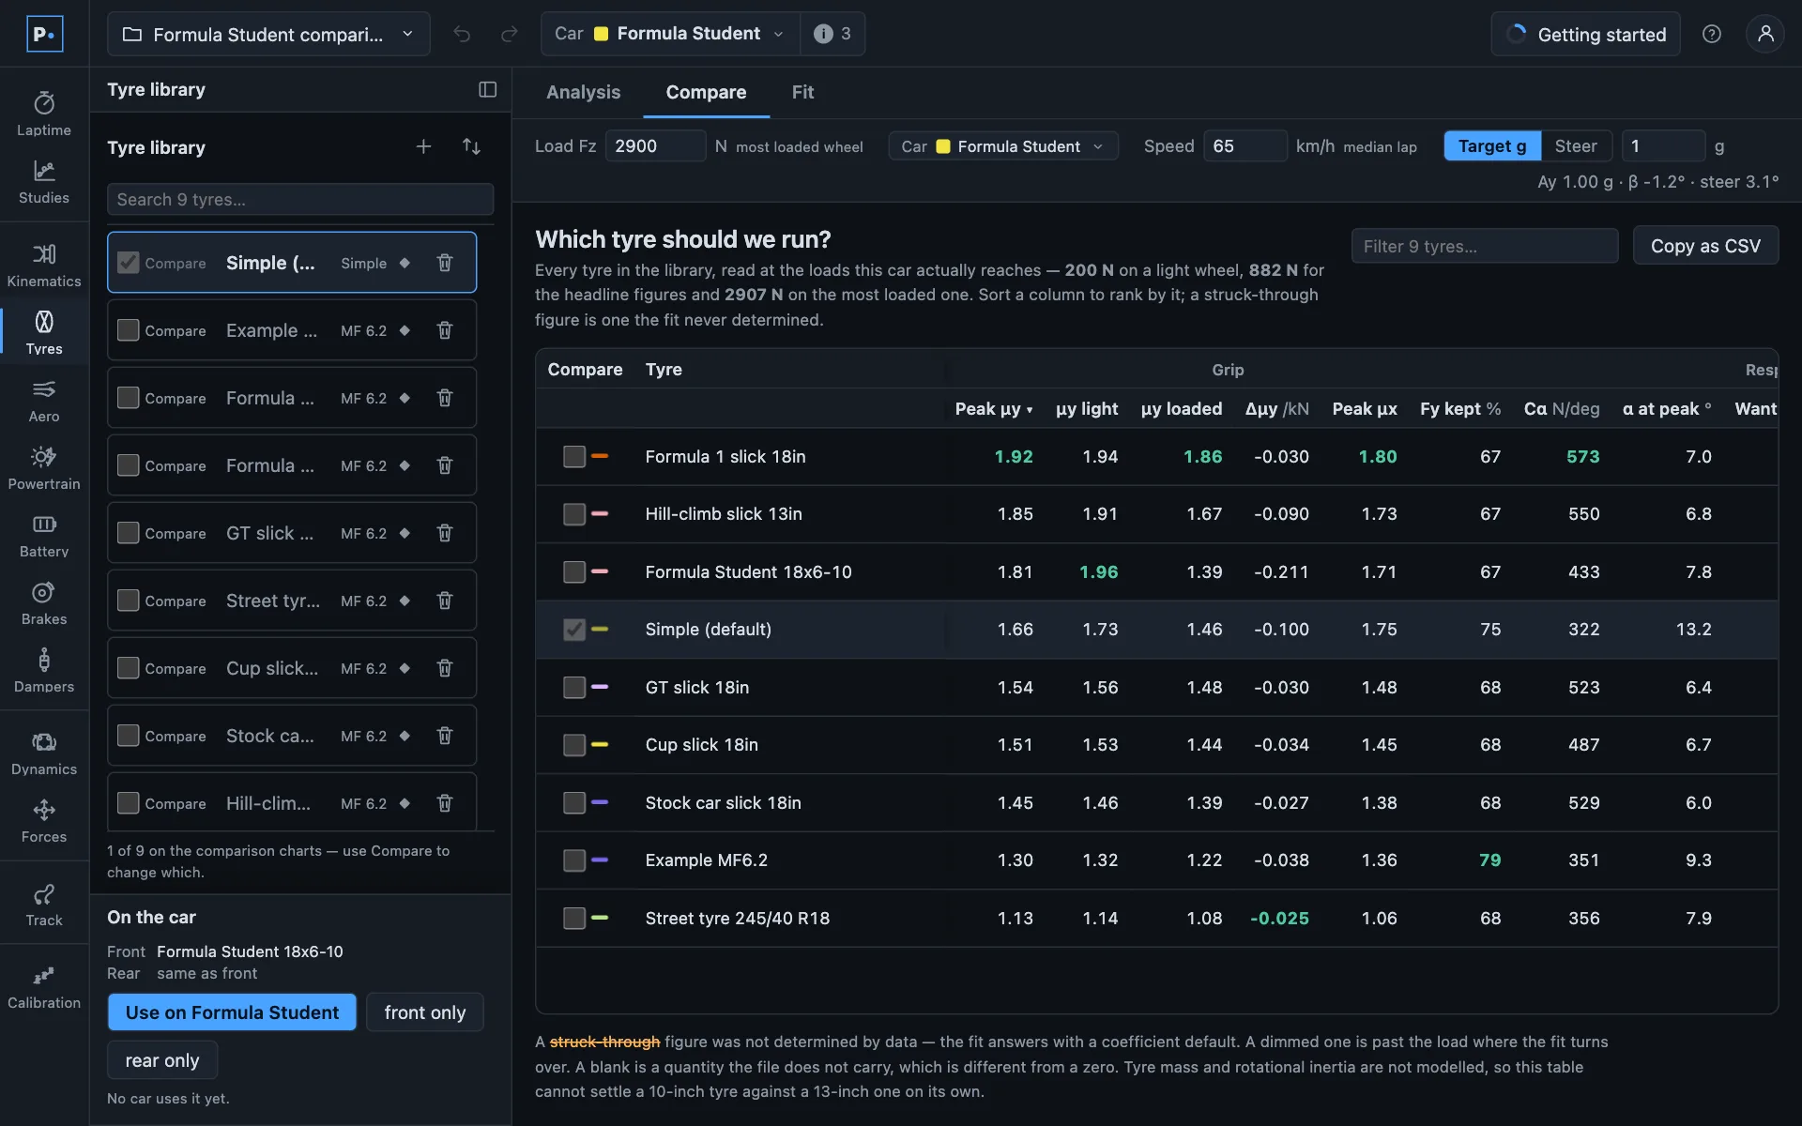Image resolution: width=1802 pixels, height=1126 pixels.
Task: Open the Dampers sidebar section
Action: (44, 671)
